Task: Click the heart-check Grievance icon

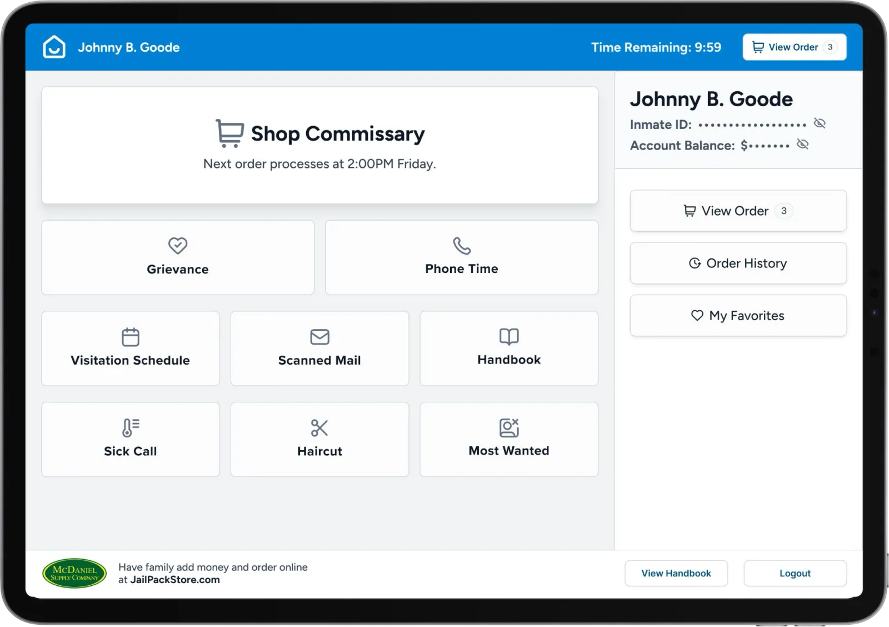Action: (178, 245)
